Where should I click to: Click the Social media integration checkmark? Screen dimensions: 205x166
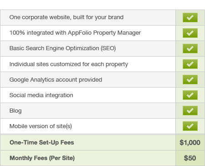(x=190, y=95)
